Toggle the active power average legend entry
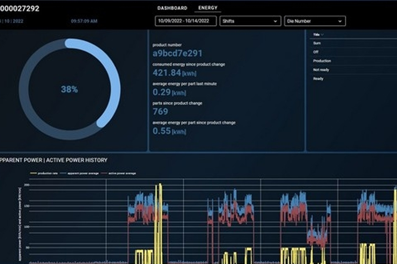397x264 pixels. coord(118,173)
